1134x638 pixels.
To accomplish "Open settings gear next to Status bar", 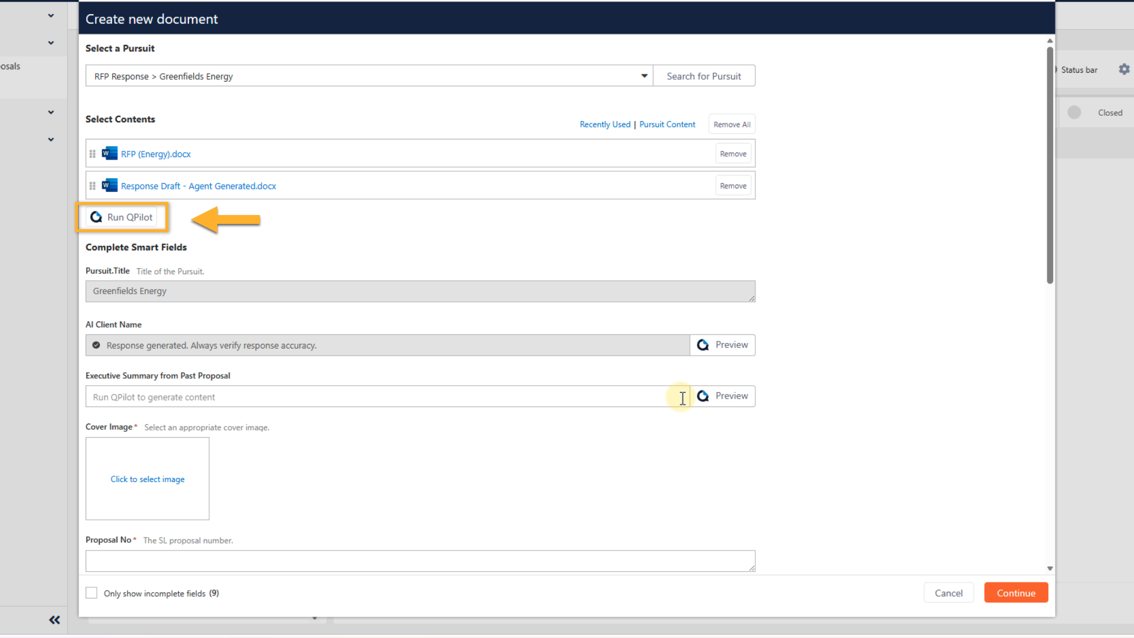I will click(1124, 69).
